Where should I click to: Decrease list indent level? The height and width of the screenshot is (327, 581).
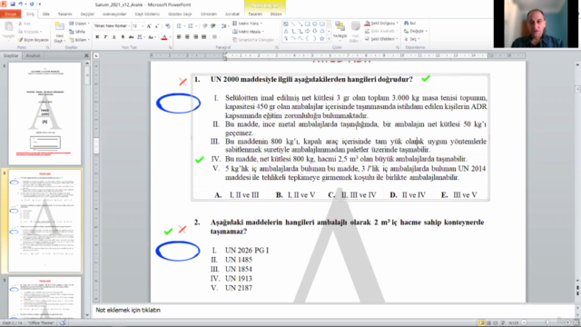tap(205, 26)
